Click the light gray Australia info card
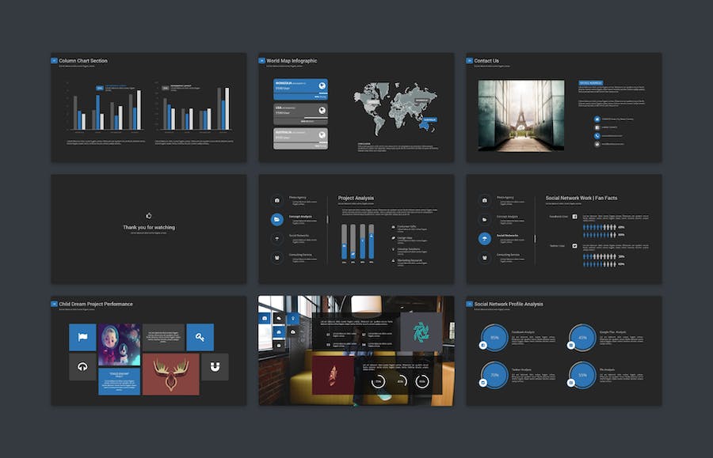The image size is (713, 458). (x=300, y=138)
